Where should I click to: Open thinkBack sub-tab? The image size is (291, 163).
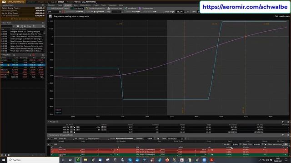coord(130,8)
